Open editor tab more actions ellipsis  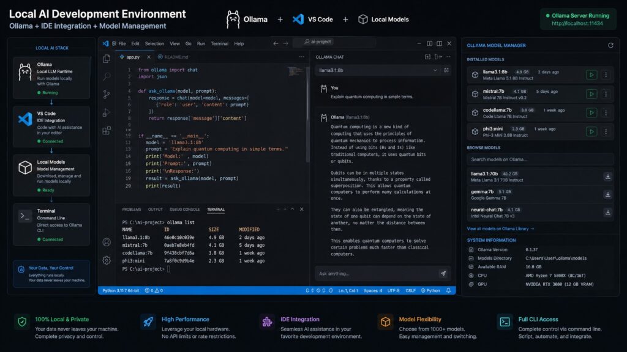click(x=301, y=57)
